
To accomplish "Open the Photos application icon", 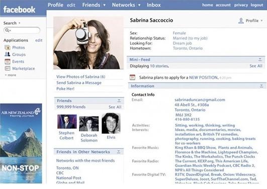I will click(8, 48).
